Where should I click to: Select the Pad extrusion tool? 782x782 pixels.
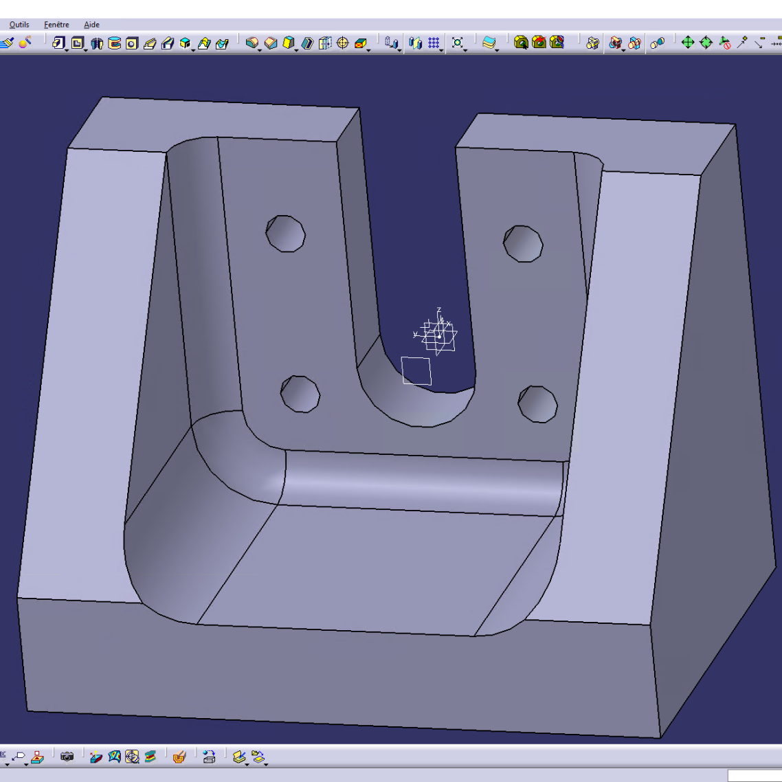[58, 43]
